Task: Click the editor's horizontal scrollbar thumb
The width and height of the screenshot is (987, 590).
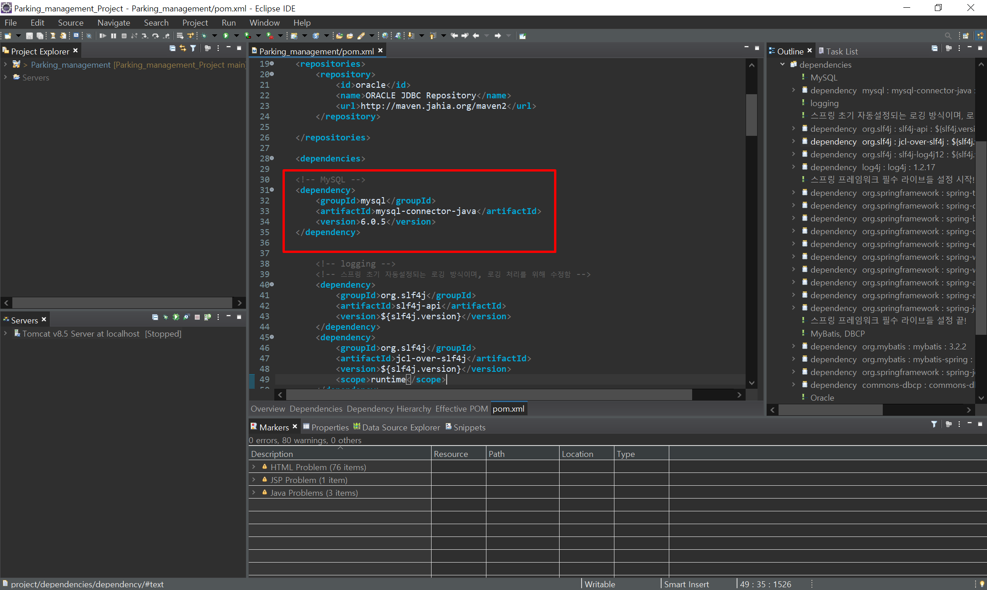Action: [x=489, y=395]
